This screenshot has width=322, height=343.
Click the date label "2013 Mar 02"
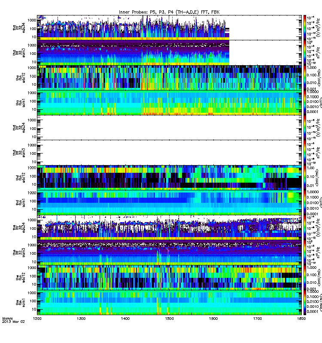[13, 322]
